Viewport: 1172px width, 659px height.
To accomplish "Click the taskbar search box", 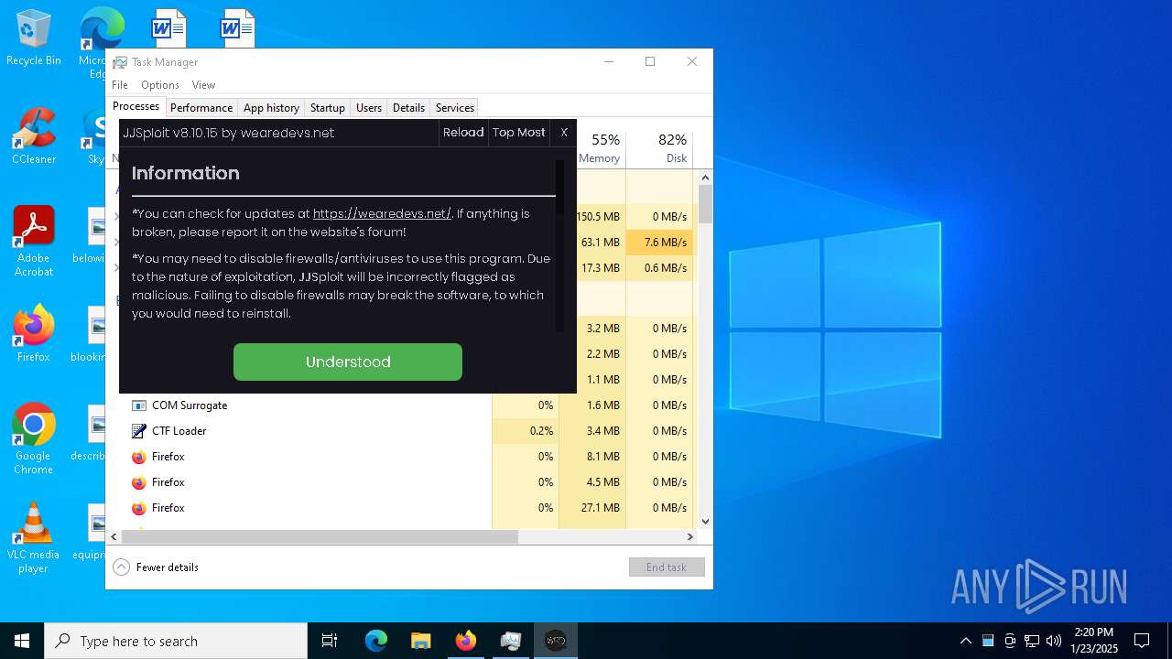I will [x=176, y=641].
